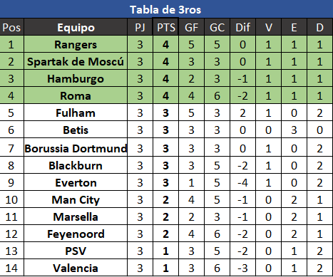Click the 'Dif' column header
Image resolution: width=333 pixels, height=277 pixels.
(x=242, y=27)
